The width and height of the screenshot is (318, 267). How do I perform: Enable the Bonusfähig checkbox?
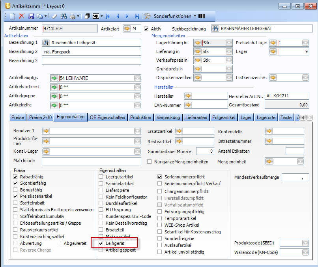tap(16, 190)
